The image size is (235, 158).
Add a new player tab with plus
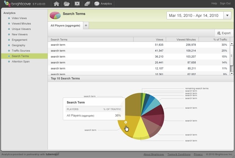(x=86, y=25)
